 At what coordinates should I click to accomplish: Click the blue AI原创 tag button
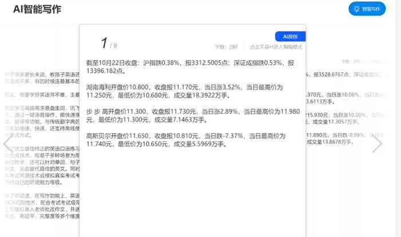pyautogui.click(x=290, y=37)
